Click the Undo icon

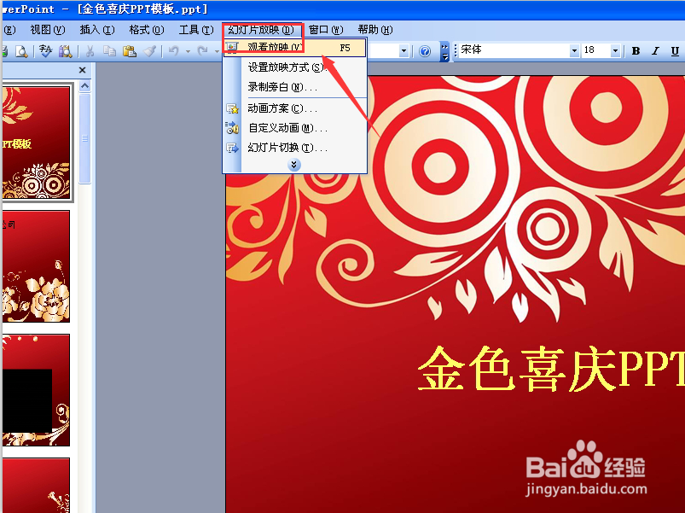[x=173, y=50]
